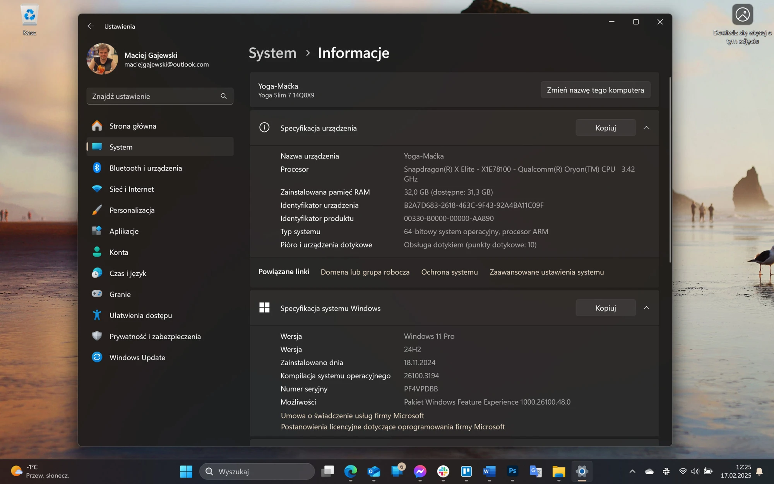Open Domena lub grupa robocza link
The width and height of the screenshot is (774, 484).
click(365, 272)
